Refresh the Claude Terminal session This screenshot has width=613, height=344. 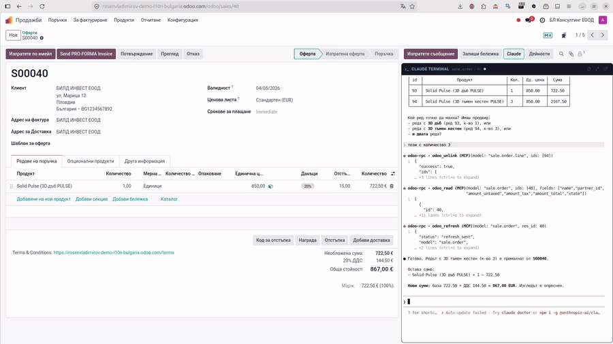(588, 69)
